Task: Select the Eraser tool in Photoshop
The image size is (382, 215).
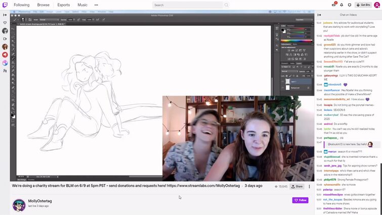Action: [13, 71]
